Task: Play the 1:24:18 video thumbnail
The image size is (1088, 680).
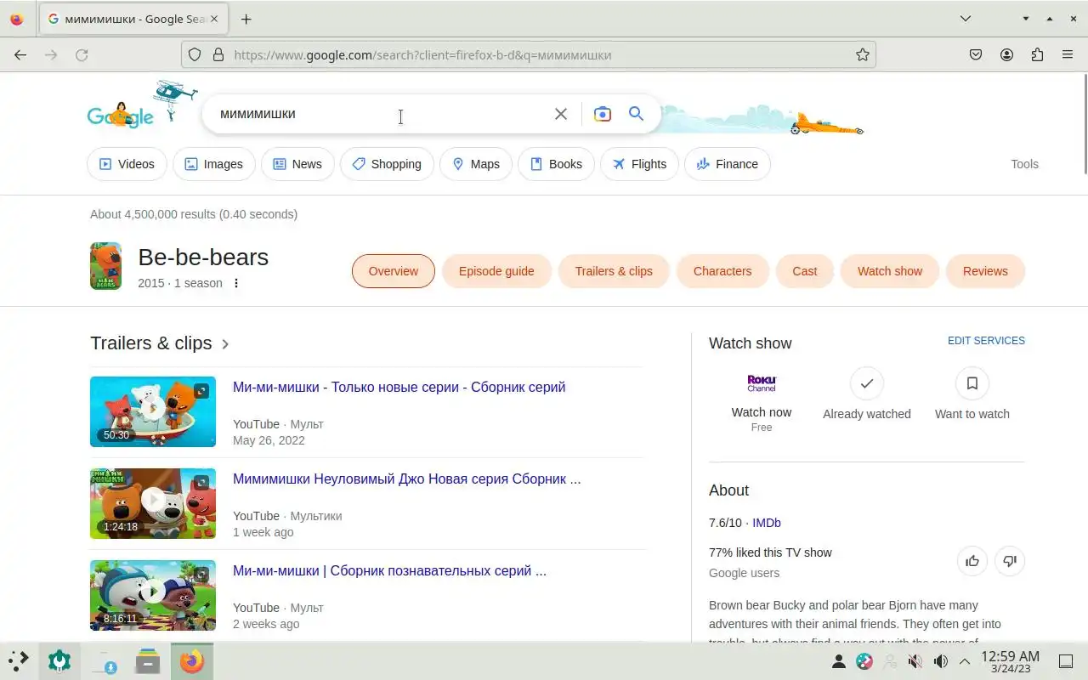Action: coord(153,503)
